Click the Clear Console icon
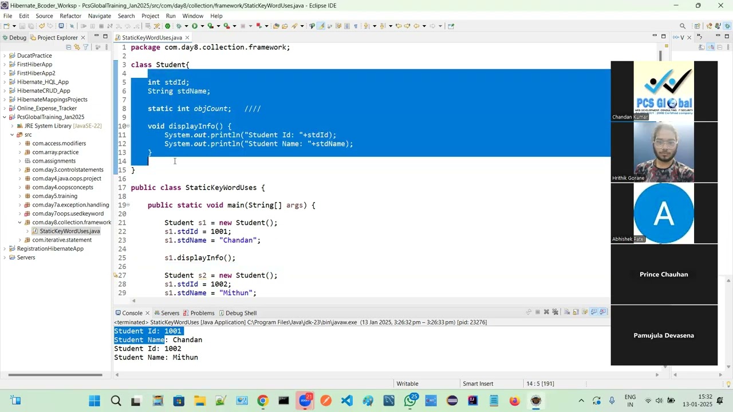Viewport: 733px width, 412px height. tap(567, 312)
